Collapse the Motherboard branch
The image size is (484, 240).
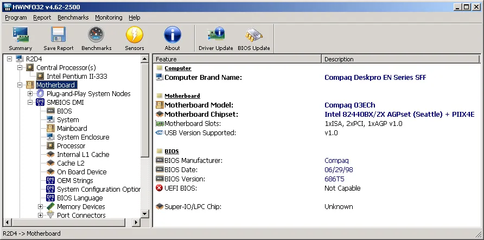click(x=20, y=85)
